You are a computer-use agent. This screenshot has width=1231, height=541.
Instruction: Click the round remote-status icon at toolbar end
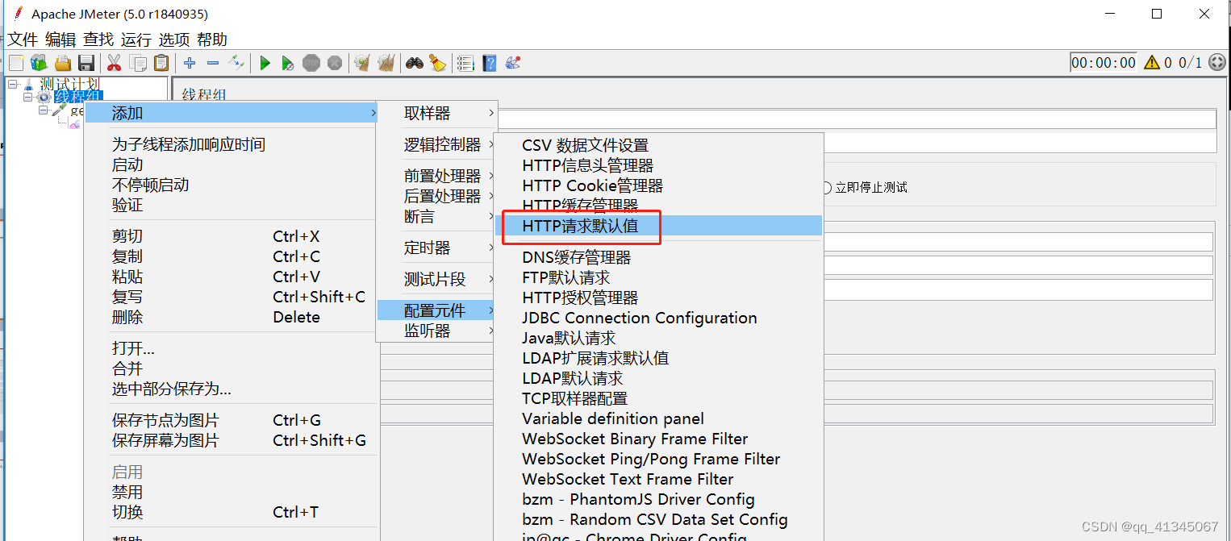(x=1217, y=62)
